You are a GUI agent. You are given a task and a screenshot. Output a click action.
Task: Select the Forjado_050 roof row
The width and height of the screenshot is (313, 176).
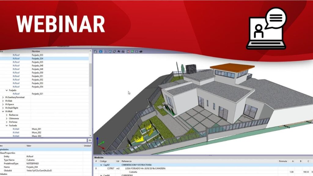pyautogui.click(x=37, y=73)
